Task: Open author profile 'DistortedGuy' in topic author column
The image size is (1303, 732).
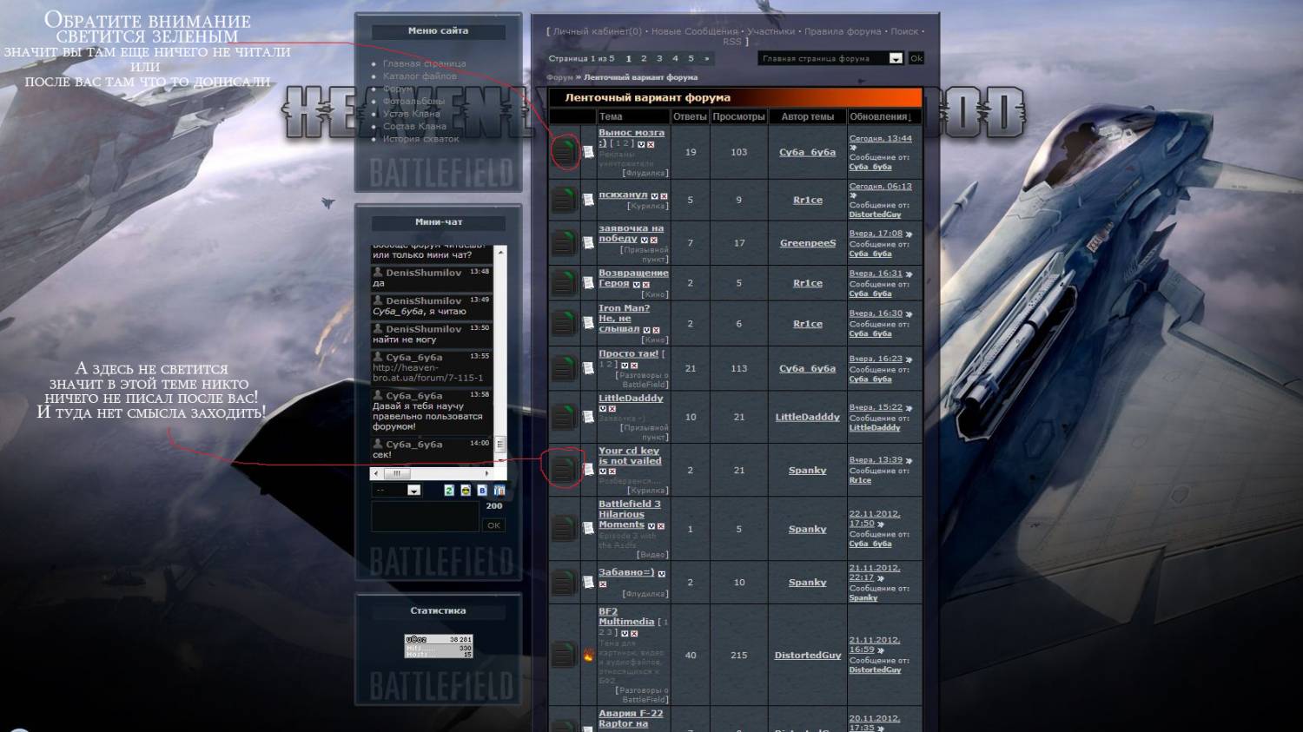Action: coord(808,656)
